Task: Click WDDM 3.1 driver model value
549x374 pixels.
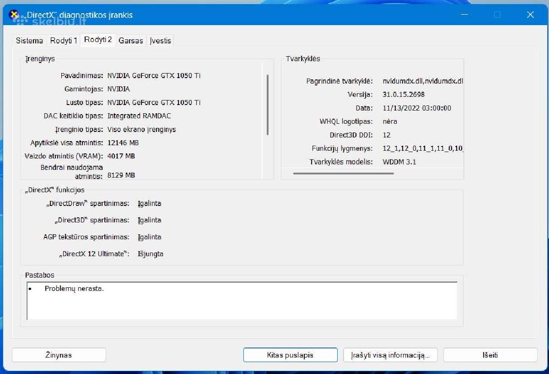Action: pyautogui.click(x=399, y=162)
